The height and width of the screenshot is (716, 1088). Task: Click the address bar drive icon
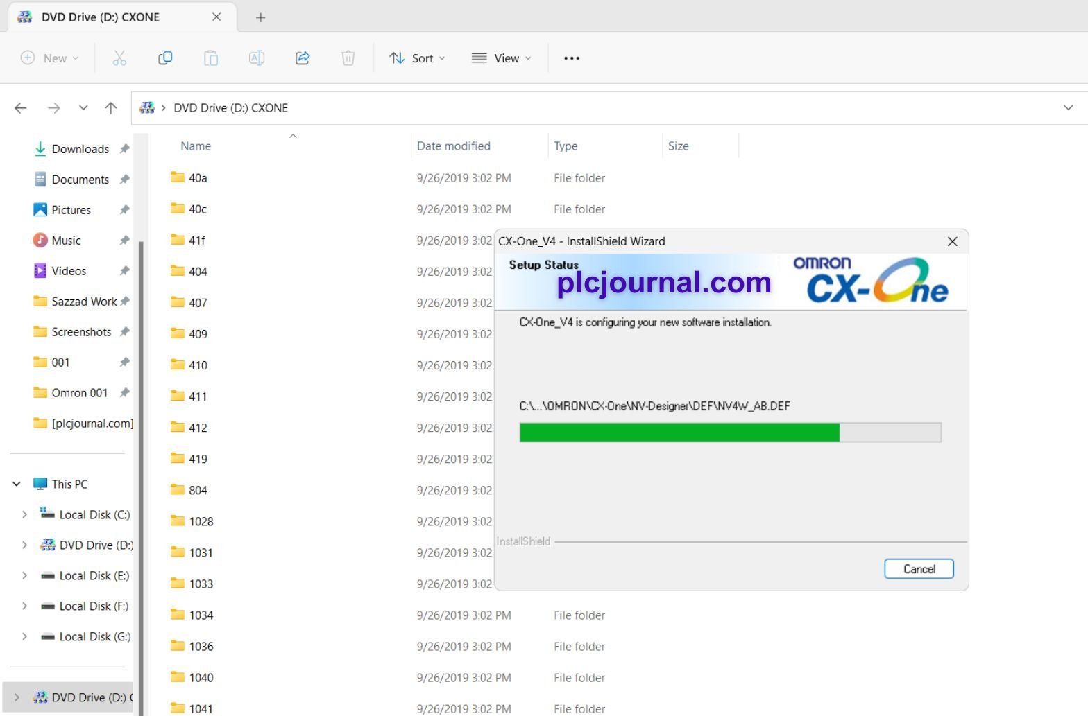(146, 107)
